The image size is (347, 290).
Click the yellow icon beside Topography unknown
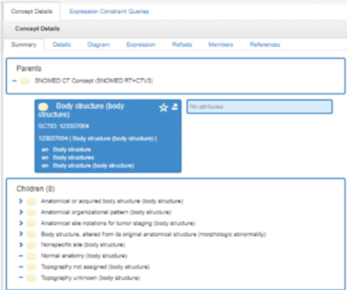click(x=31, y=278)
